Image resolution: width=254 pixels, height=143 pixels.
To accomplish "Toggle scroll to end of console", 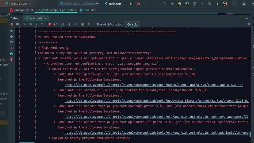I will (x=12, y=48).
